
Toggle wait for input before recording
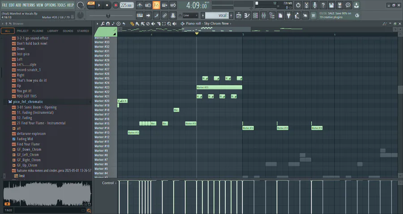coord(148,5)
